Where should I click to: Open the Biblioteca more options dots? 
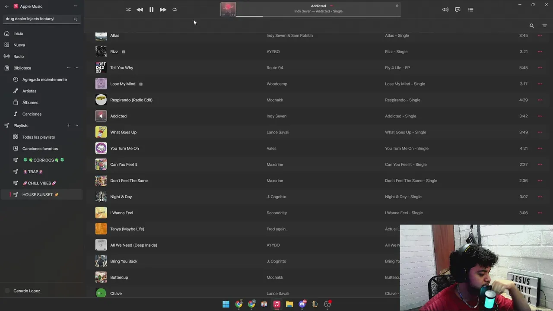coord(69,68)
